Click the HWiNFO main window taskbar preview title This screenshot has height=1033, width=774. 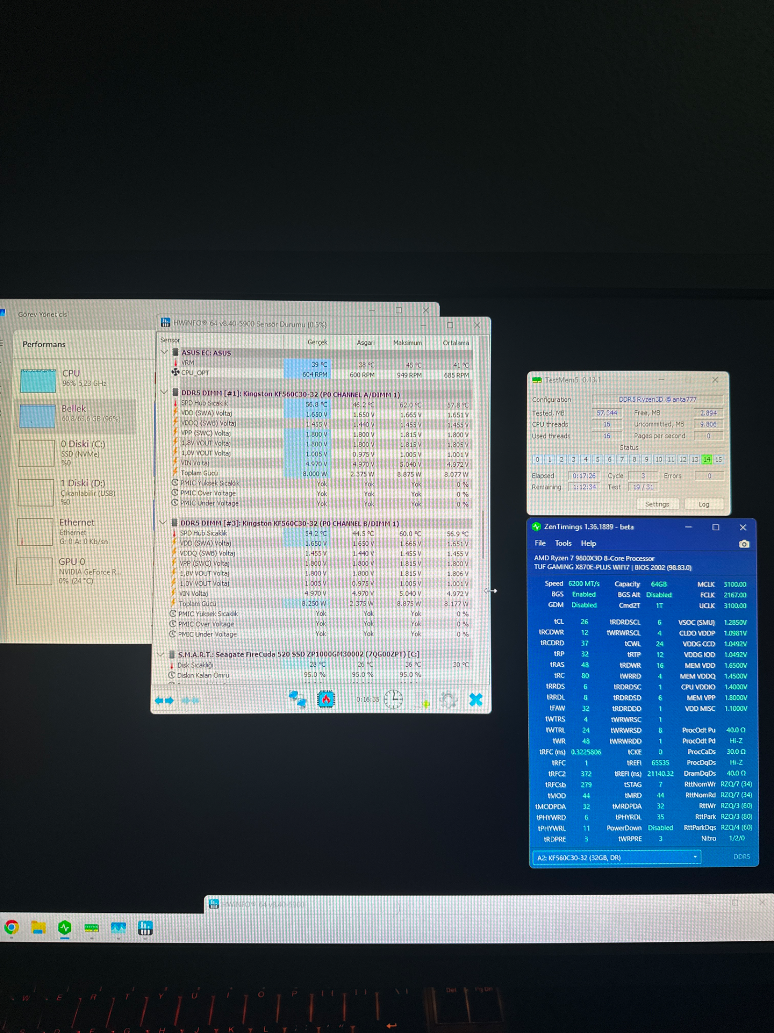[x=263, y=904]
